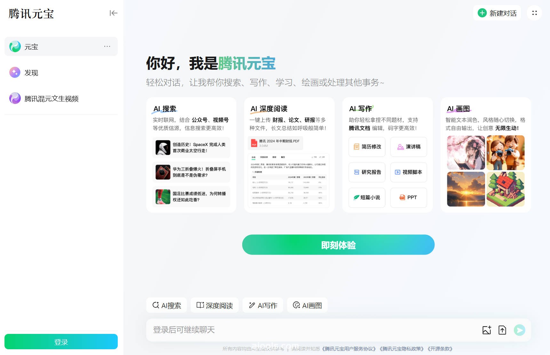Open the 开源条款 link
Image resolution: width=550 pixels, height=355 pixels.
pos(440,349)
